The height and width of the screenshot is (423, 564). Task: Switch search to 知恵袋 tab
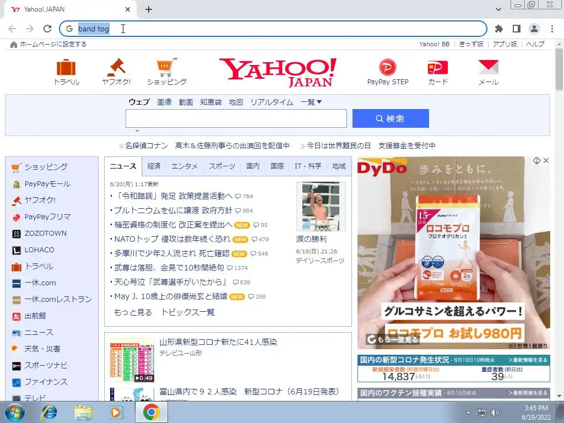[x=211, y=102]
